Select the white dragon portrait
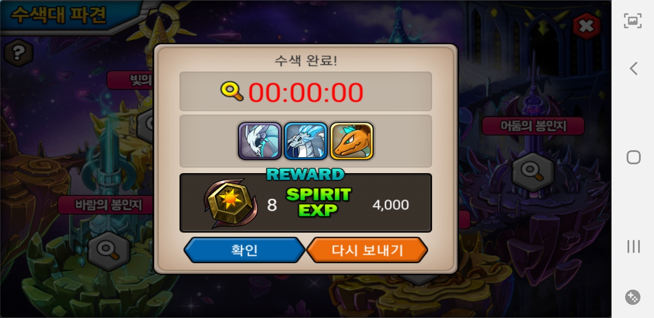 tap(260, 141)
